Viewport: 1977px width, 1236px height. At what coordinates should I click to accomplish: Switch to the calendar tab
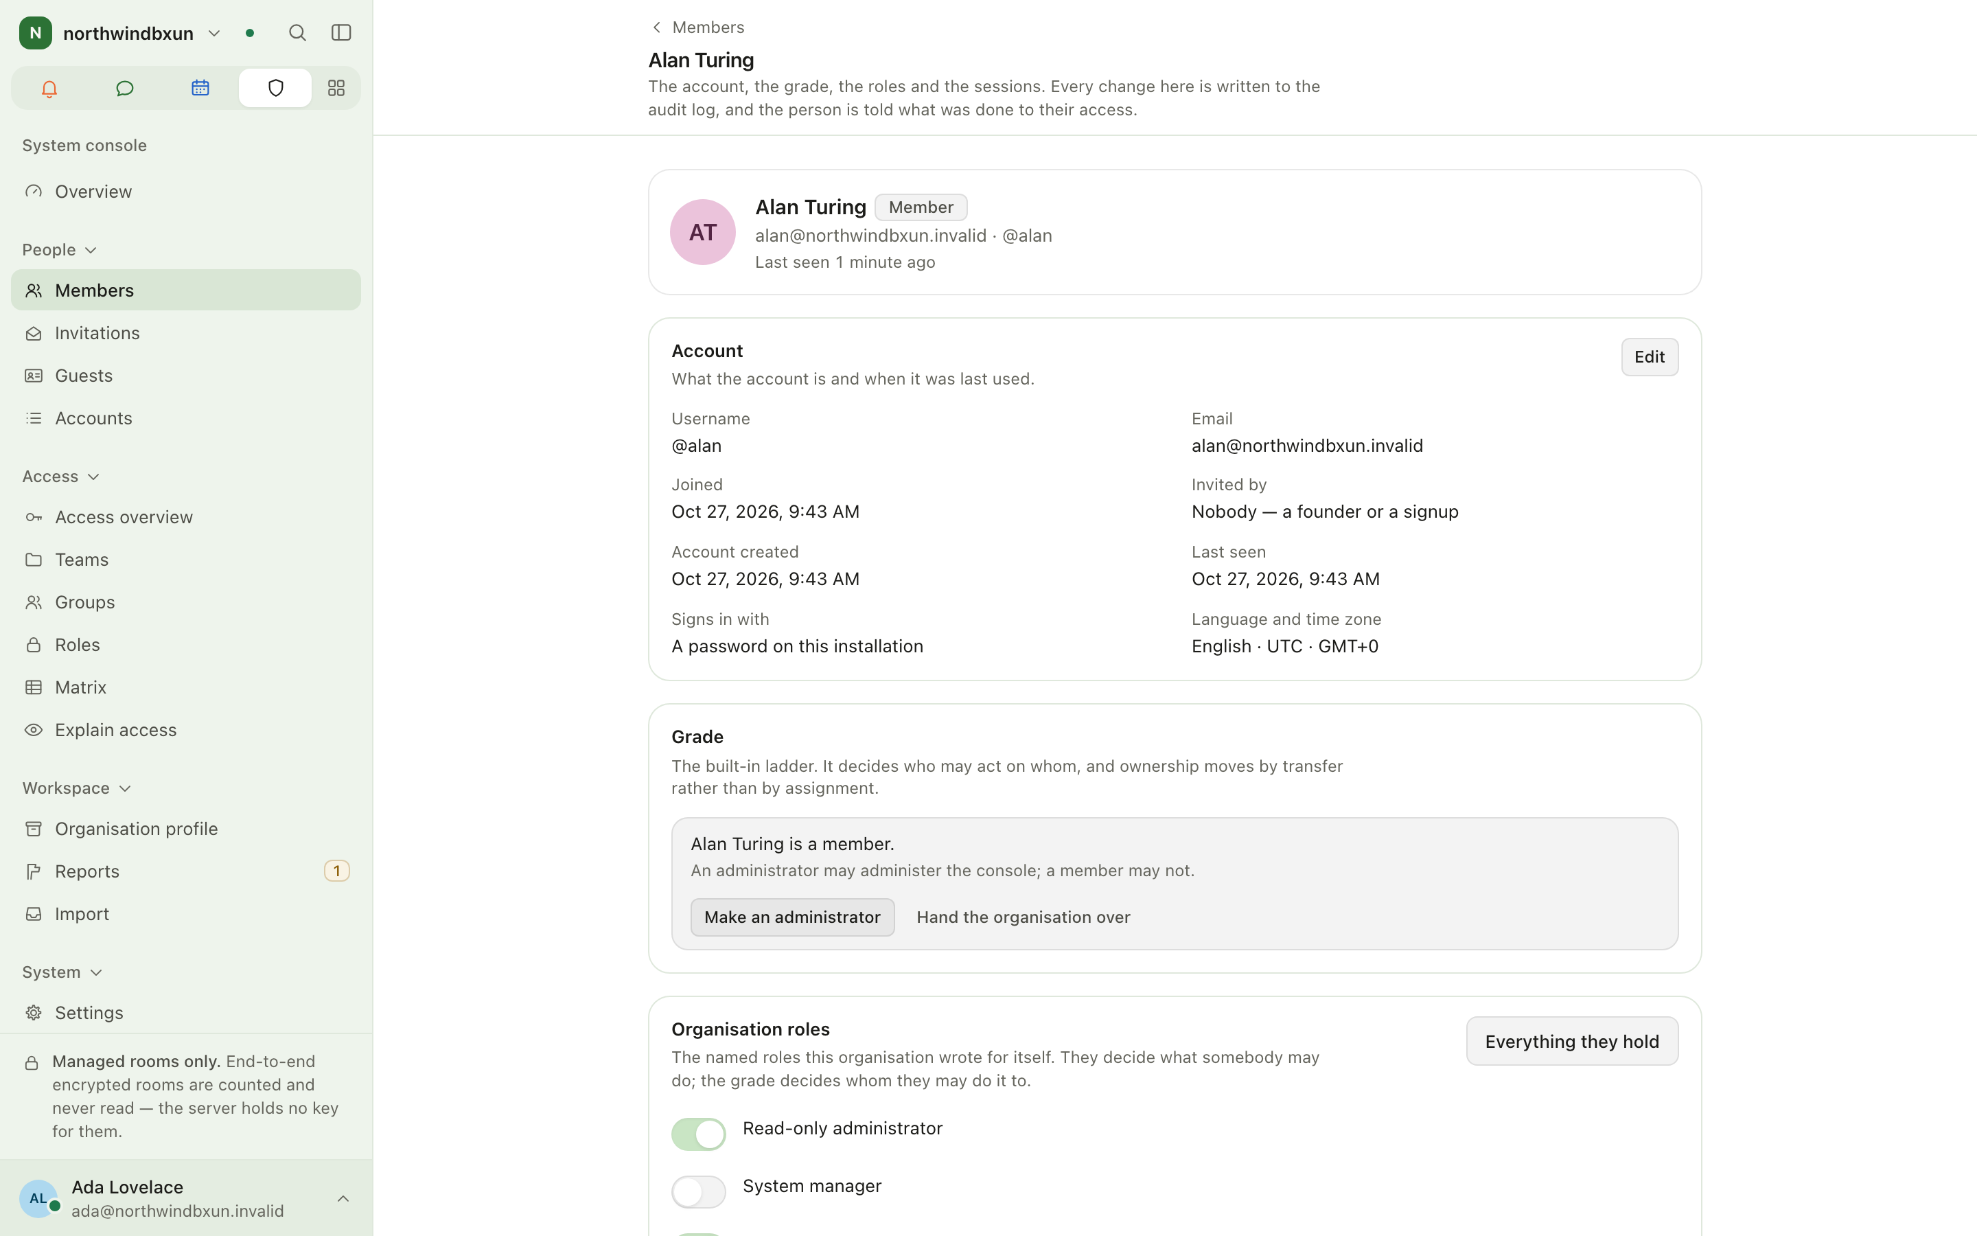coord(200,89)
